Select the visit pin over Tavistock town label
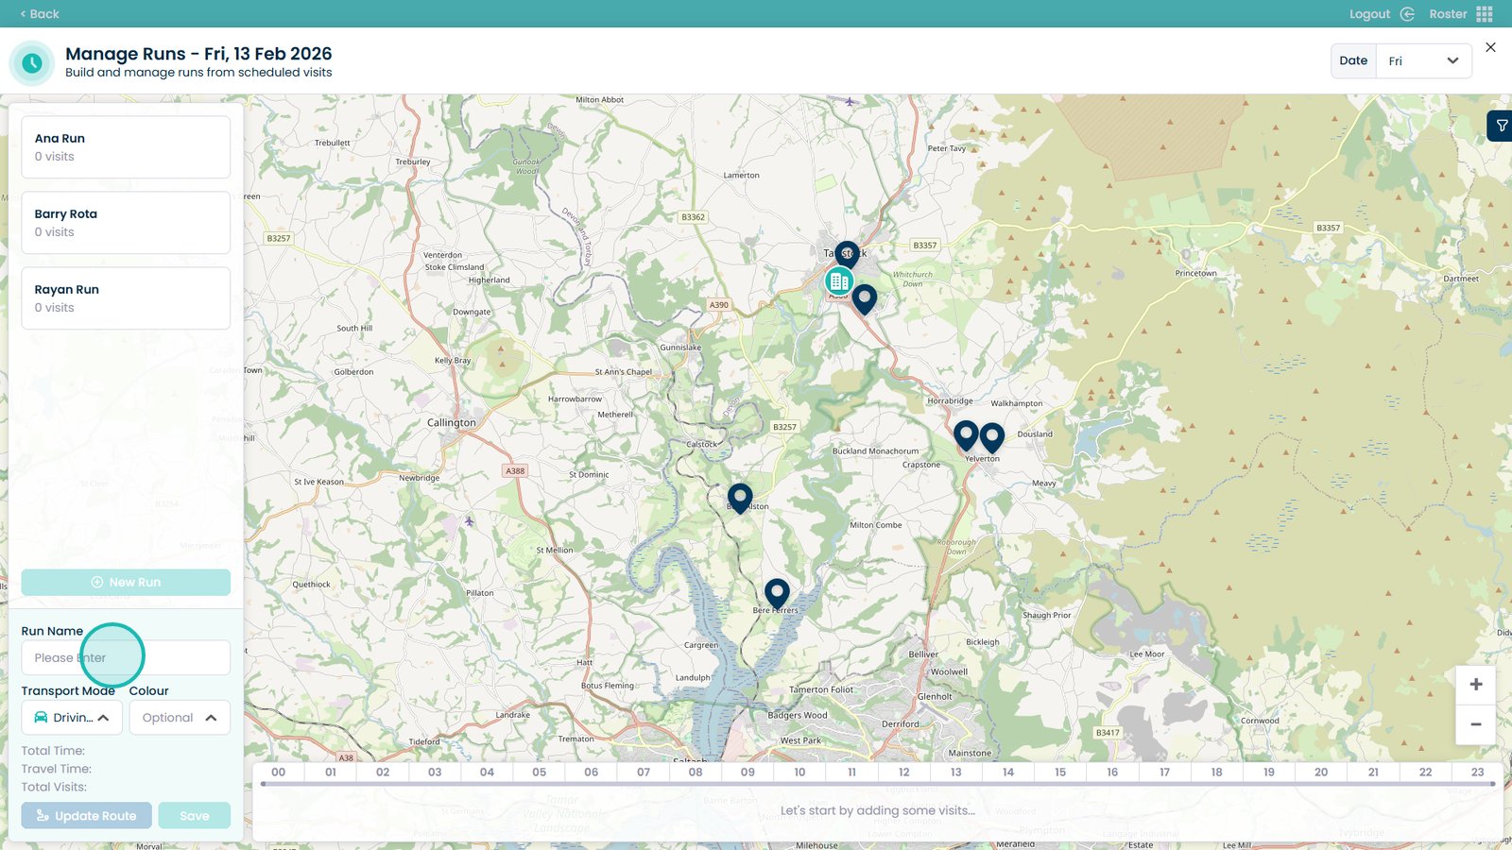This screenshot has height=850, width=1512. click(x=848, y=254)
